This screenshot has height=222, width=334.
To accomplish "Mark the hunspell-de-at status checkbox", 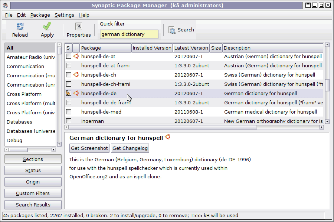I will (69, 56).
